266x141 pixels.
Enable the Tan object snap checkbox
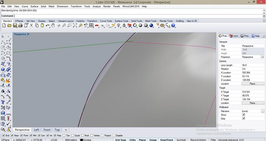[64, 136]
